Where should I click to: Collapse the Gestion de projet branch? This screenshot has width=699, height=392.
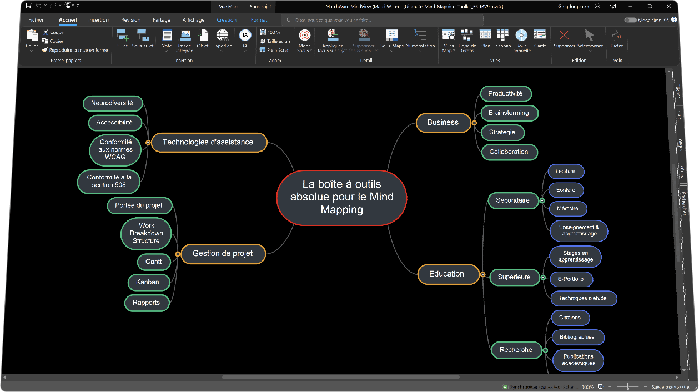178,254
